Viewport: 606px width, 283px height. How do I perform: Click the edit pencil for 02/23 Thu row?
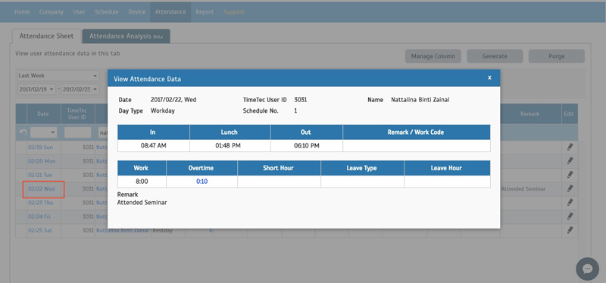point(570,203)
